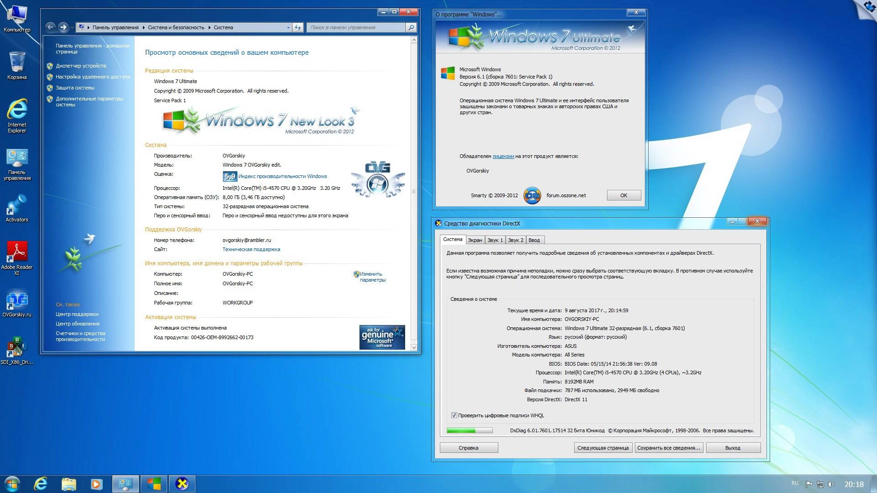Switch to the Экран tab in DxDiag

[x=475, y=240]
